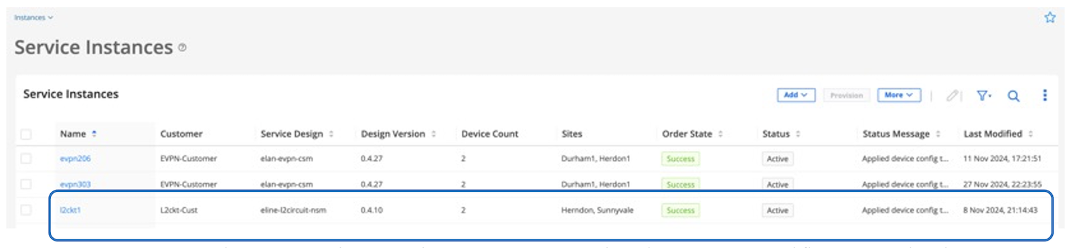Click elan-evpn-csm cell in evpn206 row
The width and height of the screenshot is (1071, 248).
pyautogui.click(x=286, y=158)
